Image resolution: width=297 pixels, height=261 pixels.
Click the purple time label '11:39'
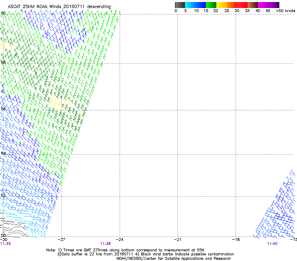pos(6,244)
